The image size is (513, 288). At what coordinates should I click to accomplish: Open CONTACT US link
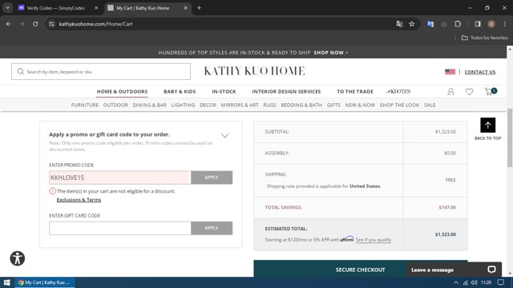[480, 72]
